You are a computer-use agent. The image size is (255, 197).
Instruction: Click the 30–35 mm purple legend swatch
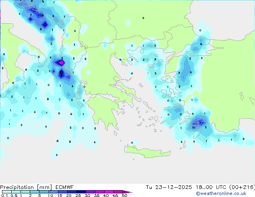coord(90,192)
